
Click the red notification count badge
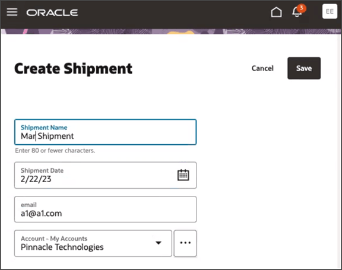coord(302,8)
